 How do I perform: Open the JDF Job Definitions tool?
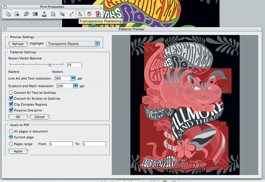[x=98, y=14]
